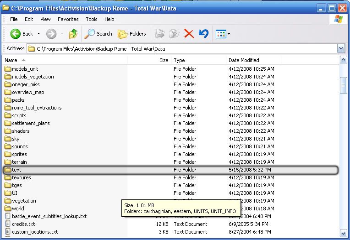
Task: Click the folder icon in title bar
Action: click(x=5, y=8)
